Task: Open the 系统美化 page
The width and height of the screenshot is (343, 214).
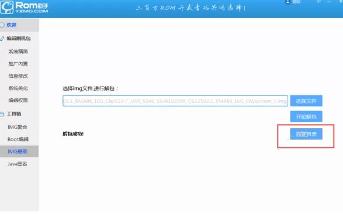Action: click(18, 88)
